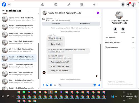Open the account profile menu

point(133,4)
